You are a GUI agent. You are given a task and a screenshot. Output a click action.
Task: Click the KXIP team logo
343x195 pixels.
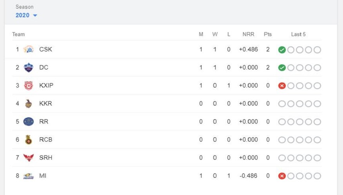coord(29,86)
